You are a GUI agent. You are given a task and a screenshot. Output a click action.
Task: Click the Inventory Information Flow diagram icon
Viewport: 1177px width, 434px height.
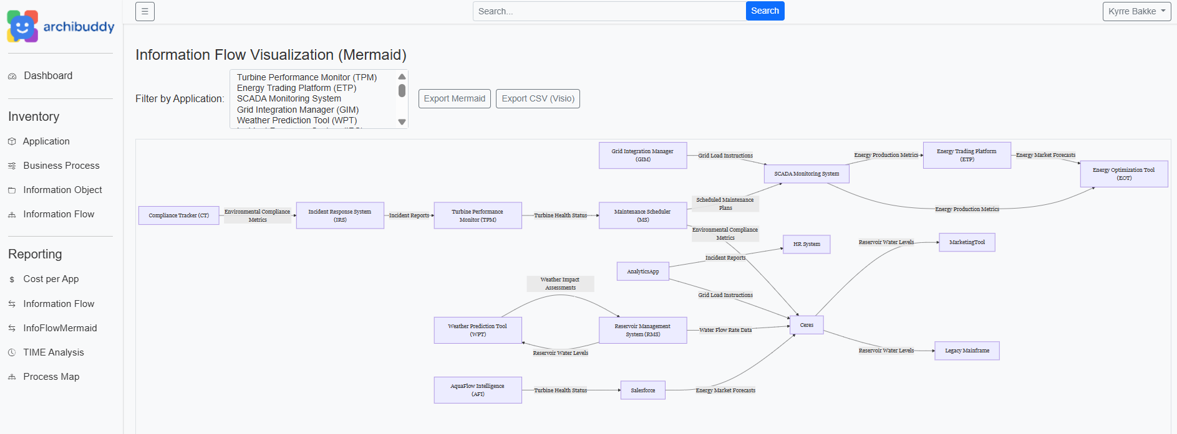point(12,214)
